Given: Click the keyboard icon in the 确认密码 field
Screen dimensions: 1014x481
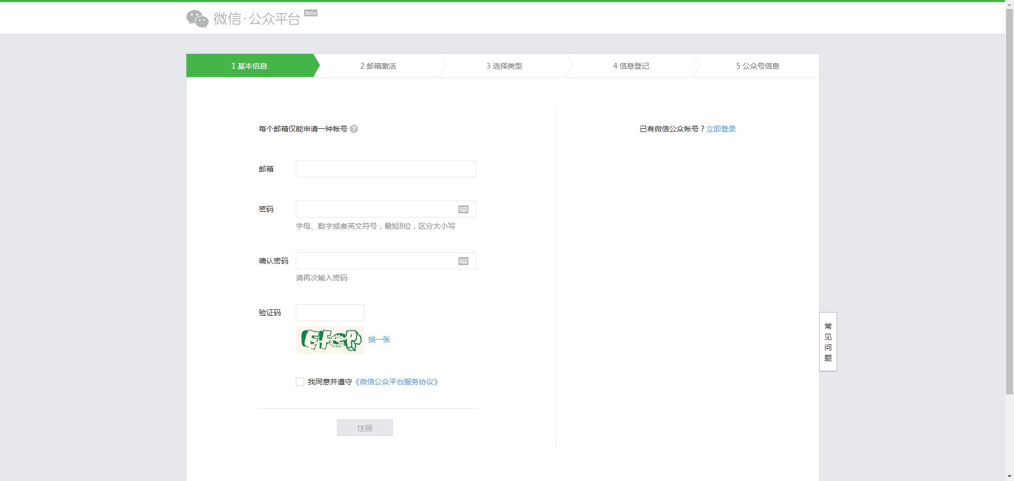Looking at the screenshot, I should tap(463, 261).
